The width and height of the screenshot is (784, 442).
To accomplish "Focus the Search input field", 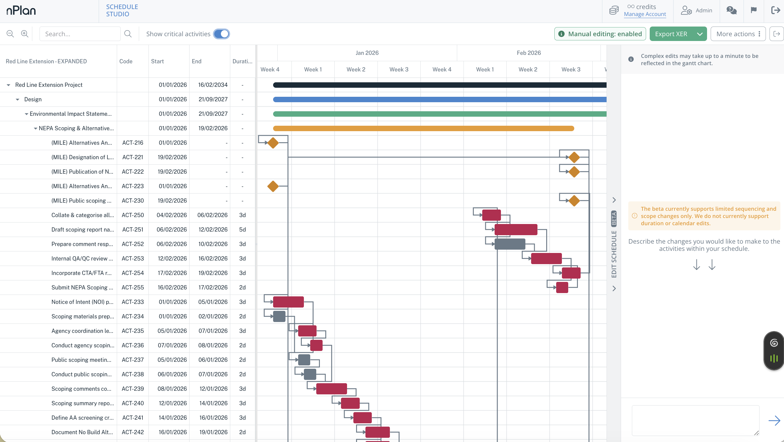I will click(80, 34).
